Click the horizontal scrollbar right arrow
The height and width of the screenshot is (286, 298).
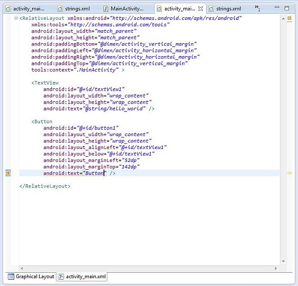[276, 269]
